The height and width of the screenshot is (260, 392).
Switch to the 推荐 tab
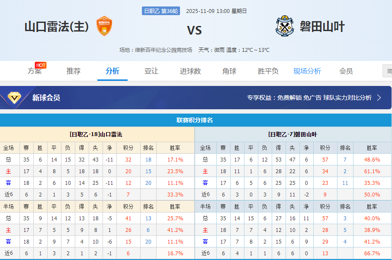click(73, 71)
